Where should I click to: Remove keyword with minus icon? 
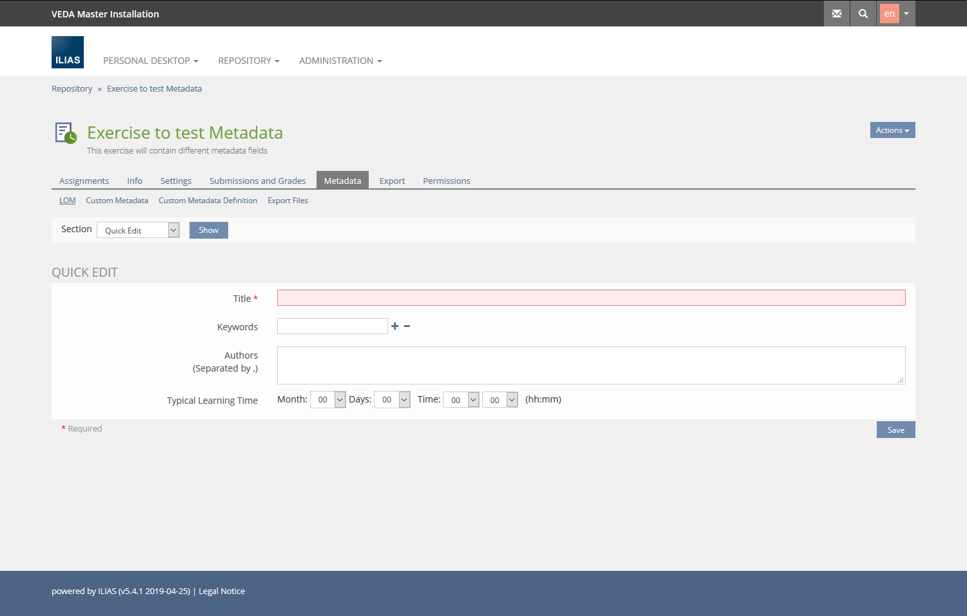tap(407, 326)
